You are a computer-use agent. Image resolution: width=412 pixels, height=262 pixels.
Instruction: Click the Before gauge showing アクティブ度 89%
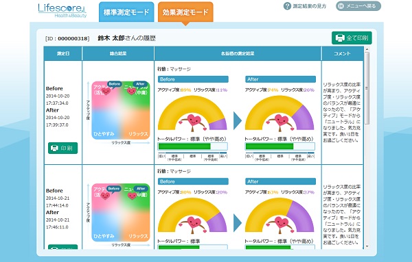(x=192, y=113)
